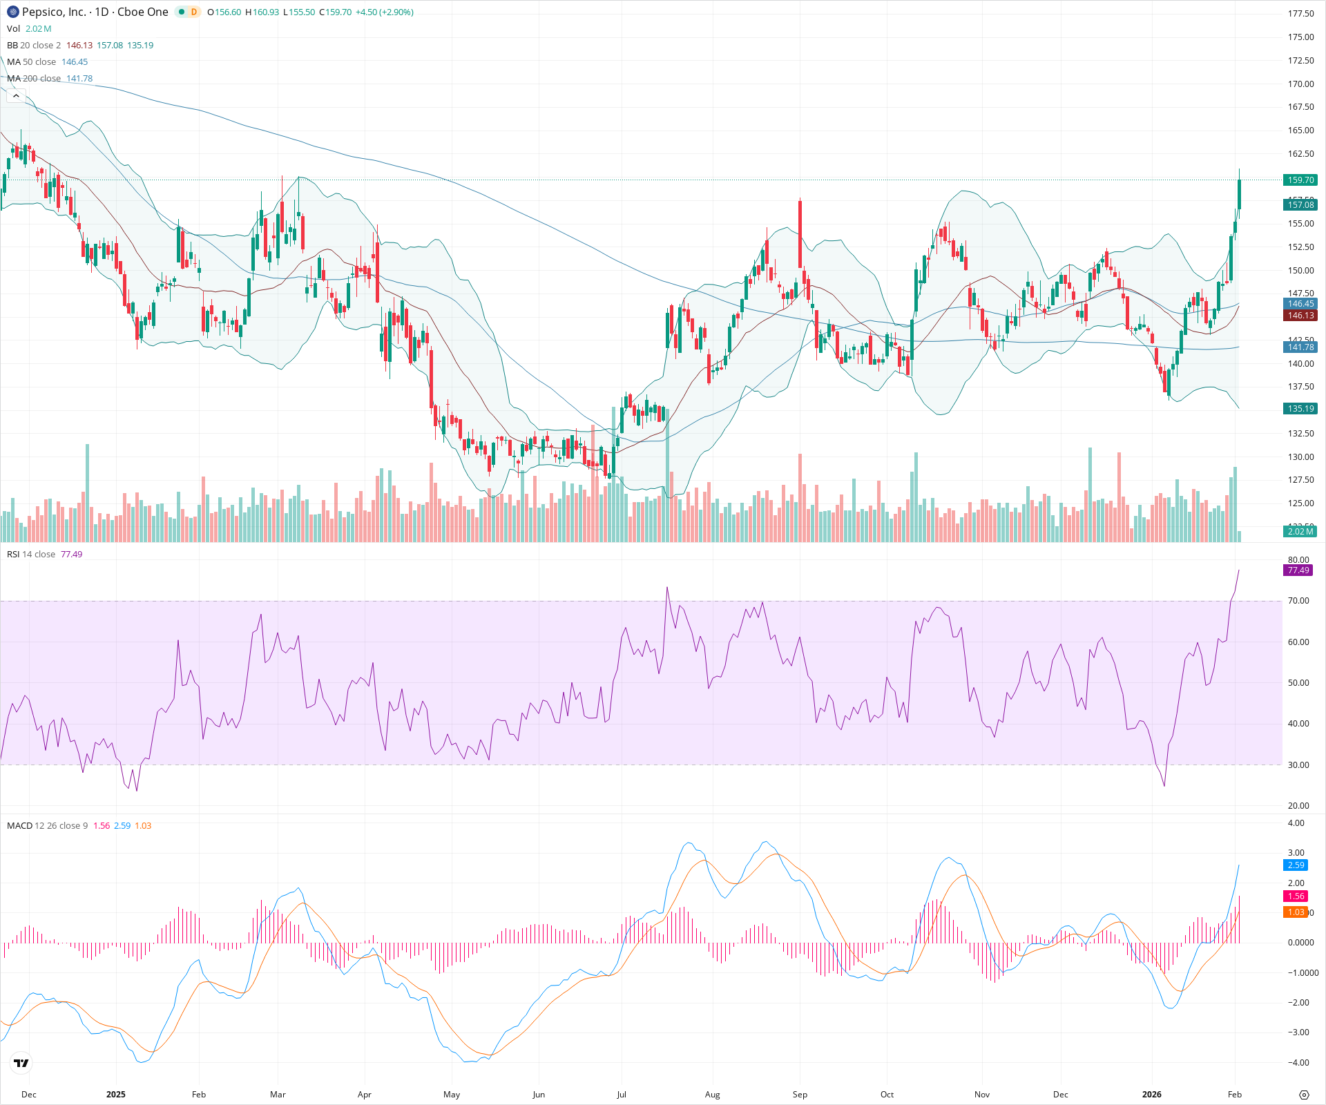Click the Pepsico company logo in the chart legend

12,12
